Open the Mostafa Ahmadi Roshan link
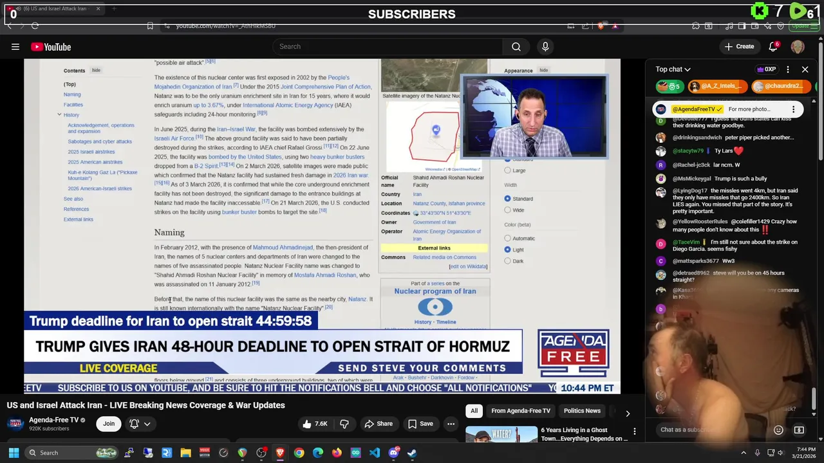 (325, 275)
